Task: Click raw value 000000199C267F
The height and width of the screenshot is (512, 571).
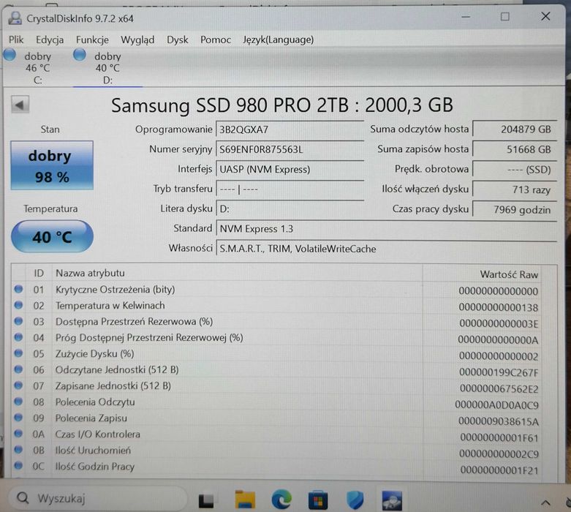Action: (x=499, y=372)
